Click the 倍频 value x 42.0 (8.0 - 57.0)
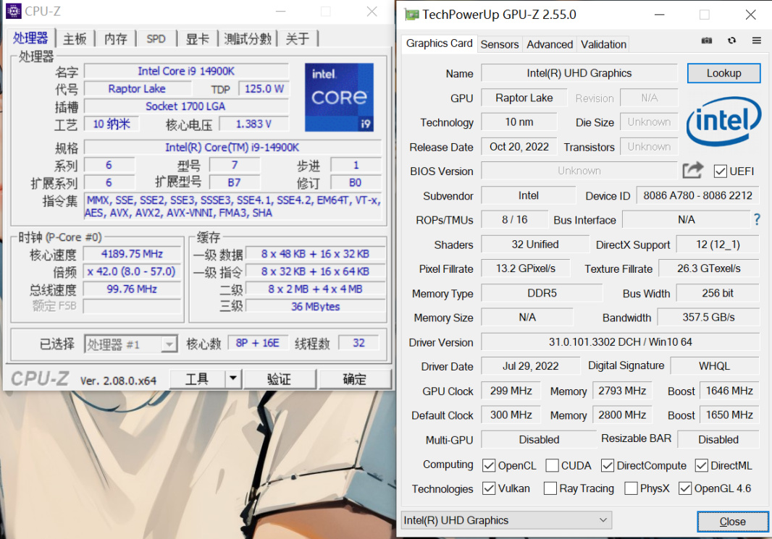Screen dimensions: 772x539 132,271
